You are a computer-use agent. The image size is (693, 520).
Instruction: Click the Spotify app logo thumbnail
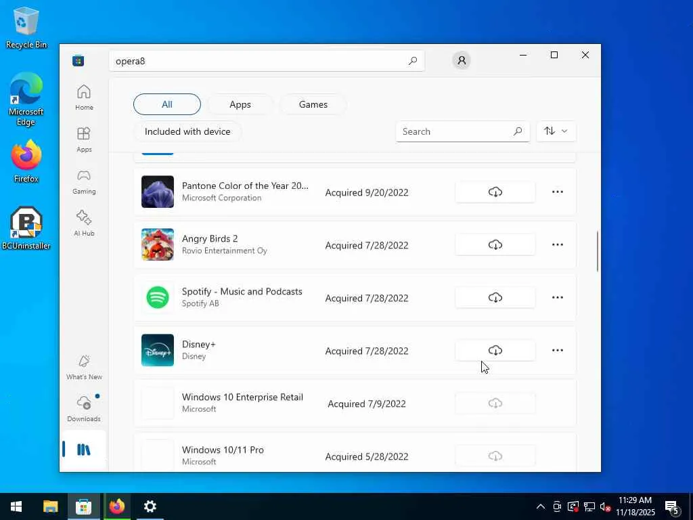(157, 298)
